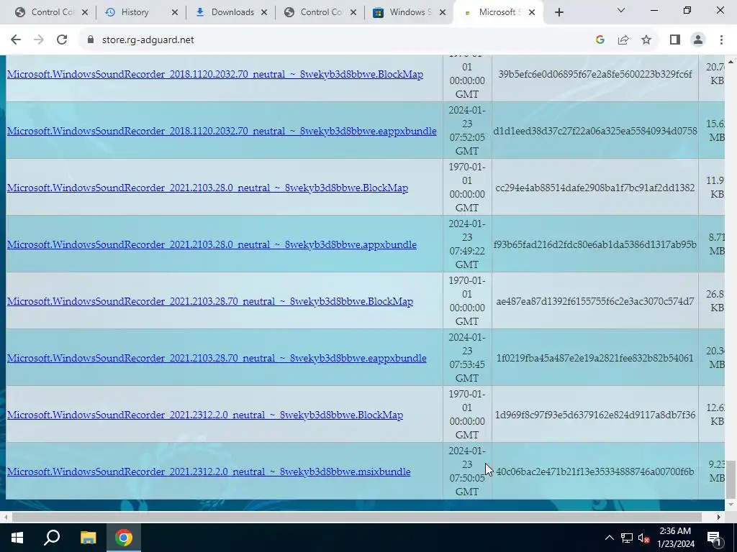The width and height of the screenshot is (737, 552).
Task: Close the first Control tab
Action: 85,13
